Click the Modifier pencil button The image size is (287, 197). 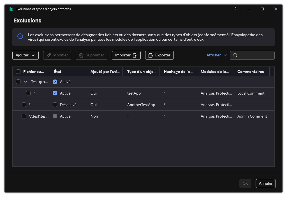tap(57, 55)
